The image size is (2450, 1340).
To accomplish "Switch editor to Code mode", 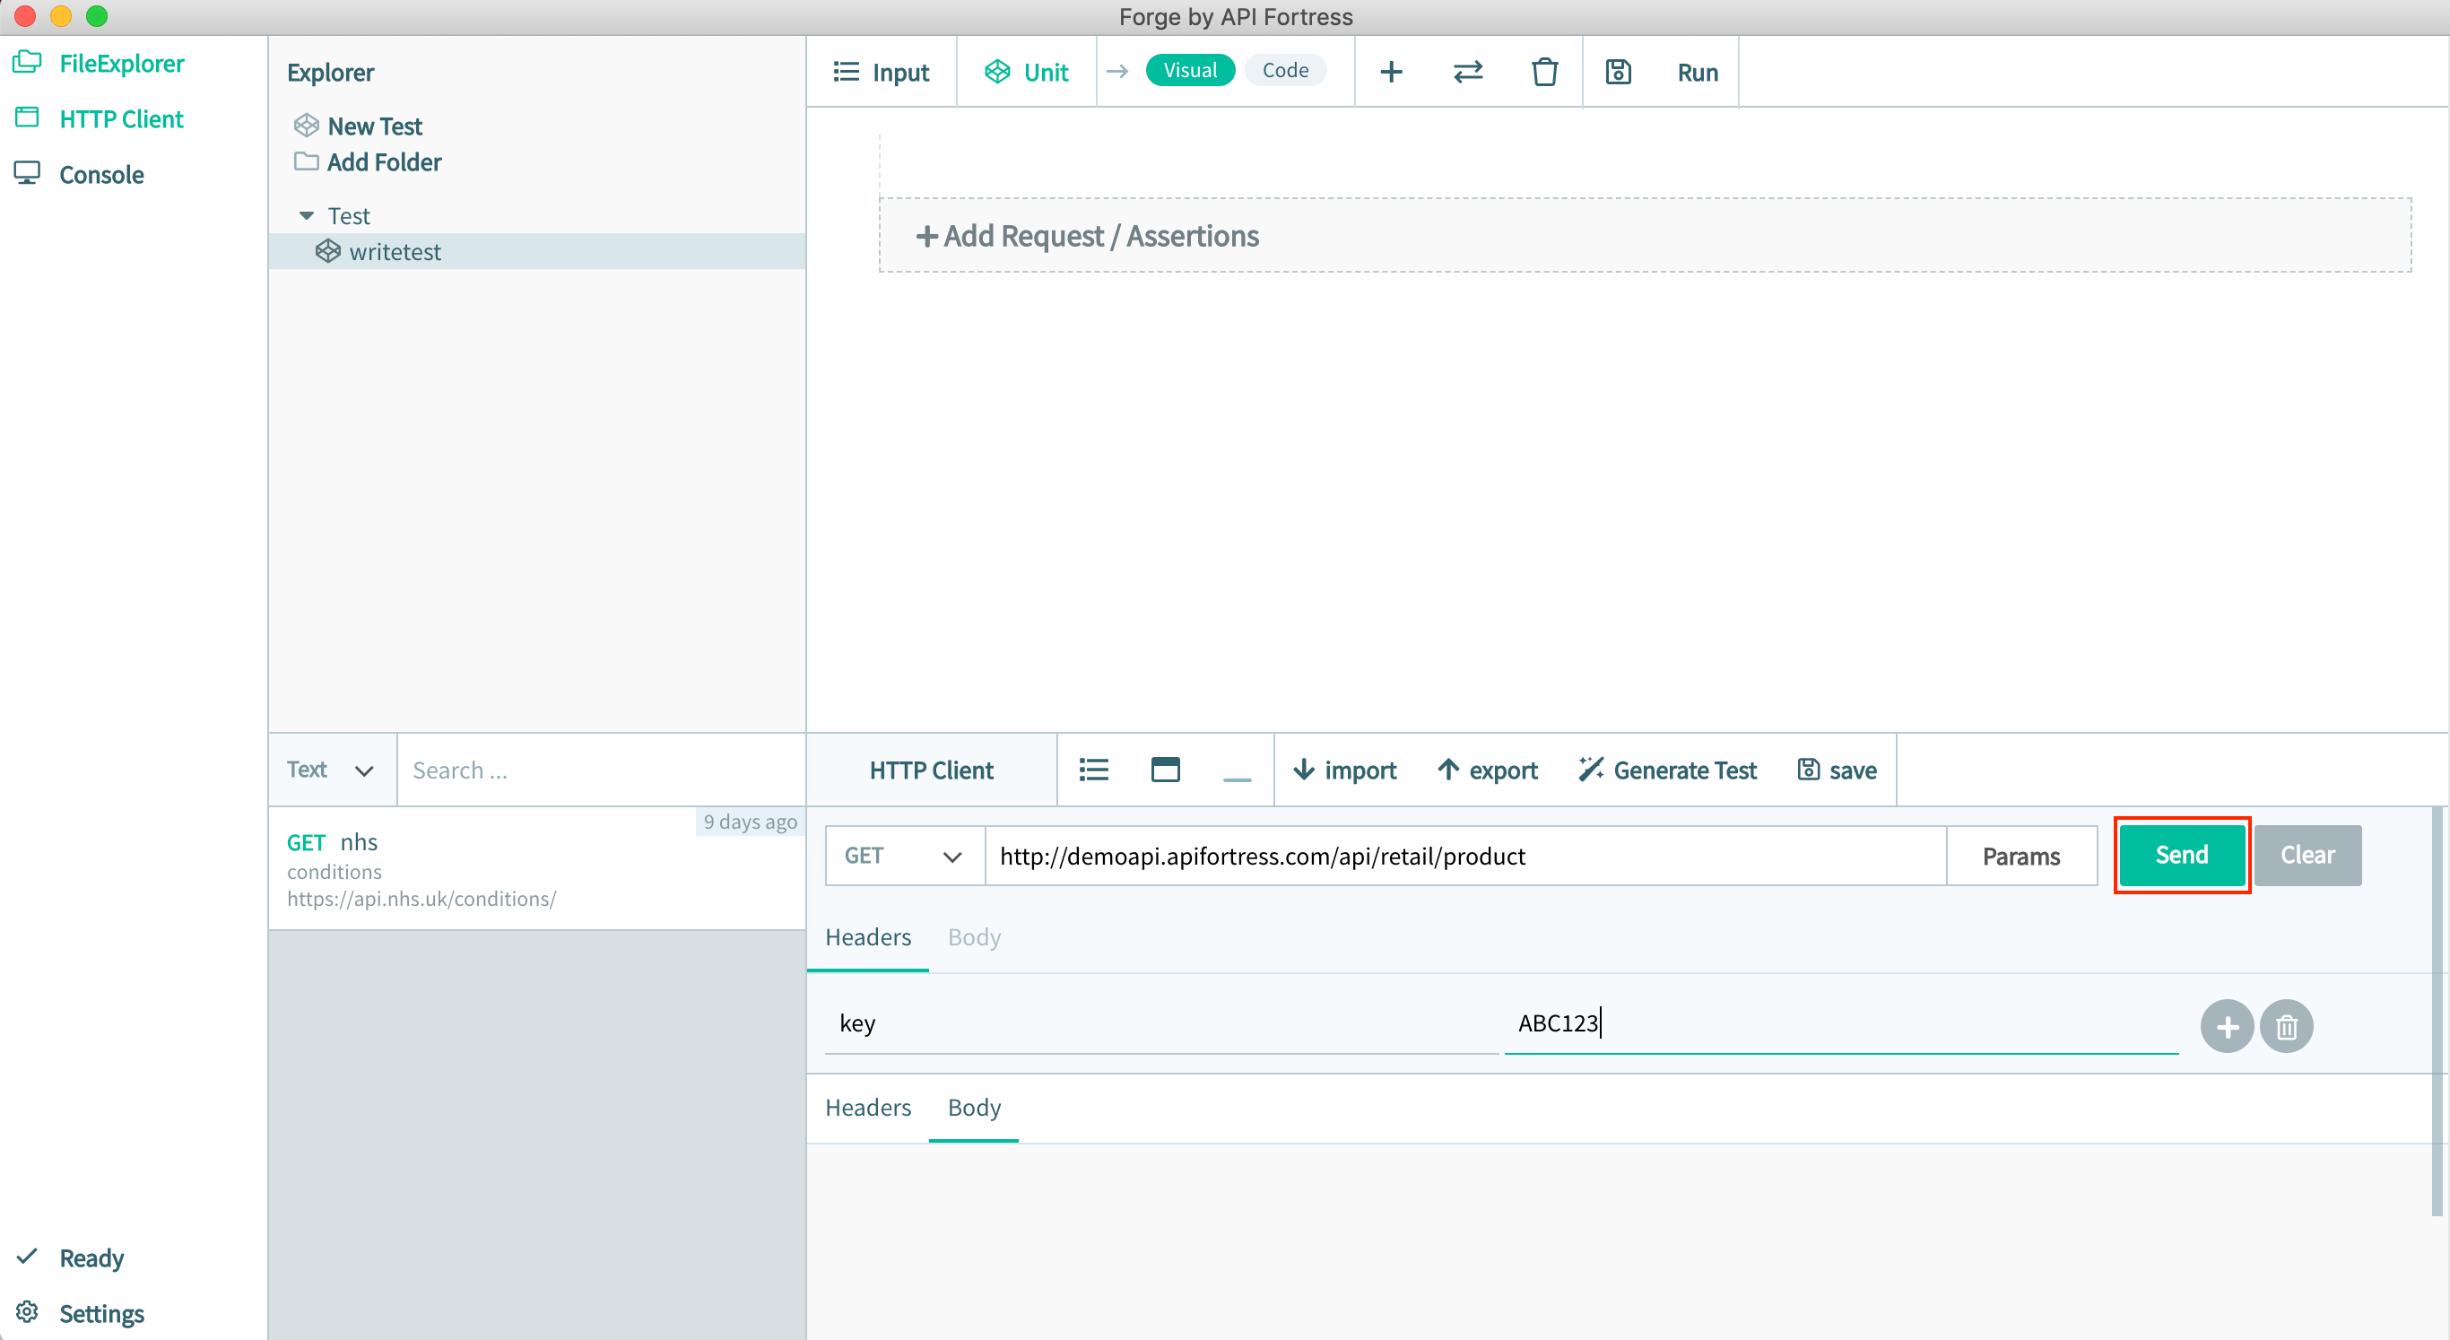I will 1285,70.
